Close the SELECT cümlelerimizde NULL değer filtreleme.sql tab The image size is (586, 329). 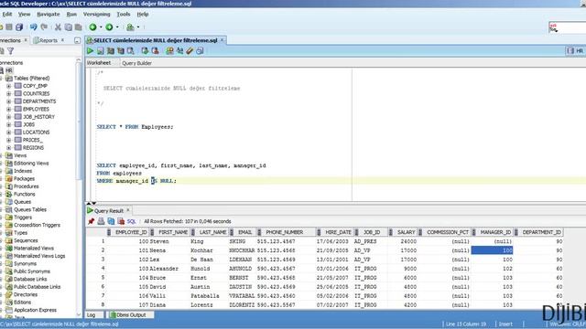pos(222,40)
